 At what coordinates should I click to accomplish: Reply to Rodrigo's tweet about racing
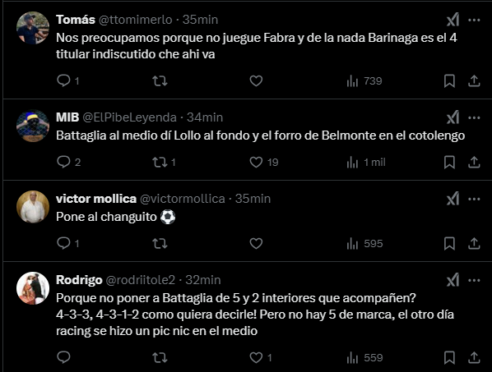pyautogui.click(x=63, y=357)
